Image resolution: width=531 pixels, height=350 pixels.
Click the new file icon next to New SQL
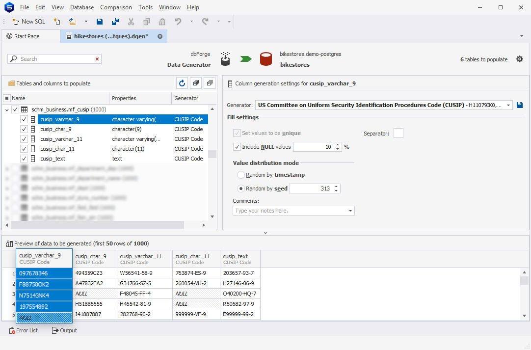[x=57, y=21]
